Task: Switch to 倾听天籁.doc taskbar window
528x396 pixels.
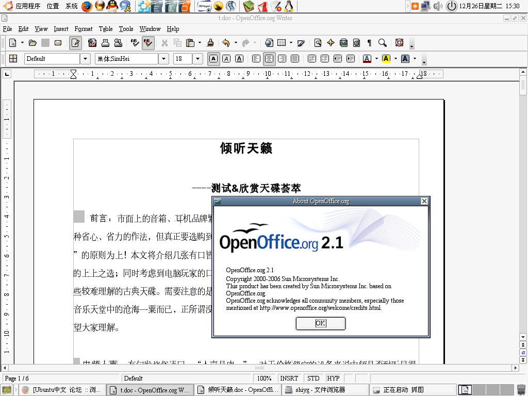Action: pyautogui.click(x=239, y=390)
